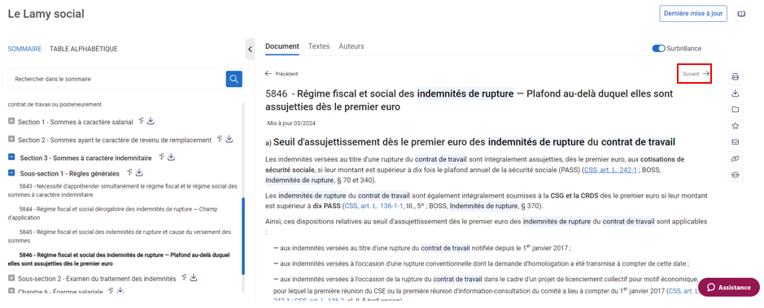Open the book icon next to Dernière mise à jour
Image resolution: width=764 pixels, height=308 pixels.
point(741,14)
